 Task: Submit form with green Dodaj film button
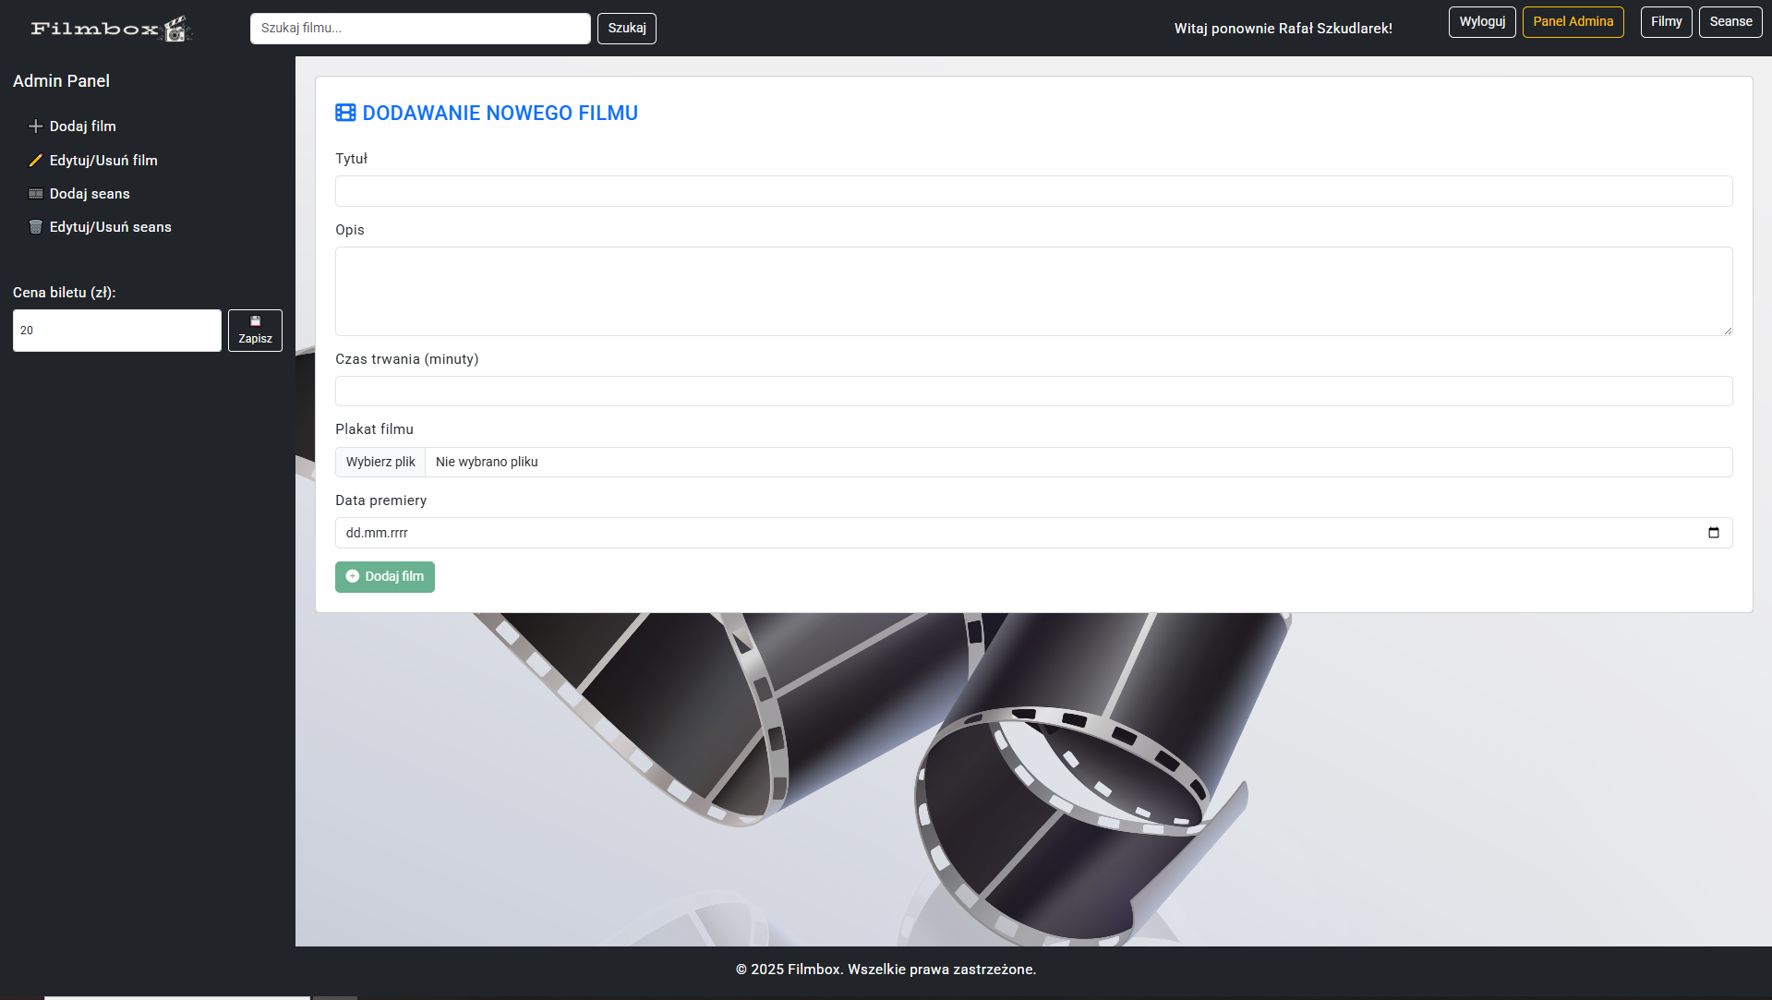pyautogui.click(x=385, y=577)
